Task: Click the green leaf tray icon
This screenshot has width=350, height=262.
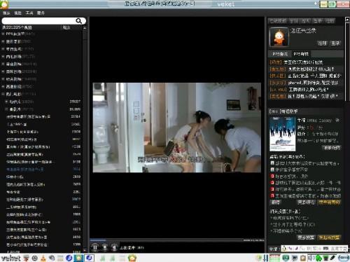Action: [x=319, y=258]
